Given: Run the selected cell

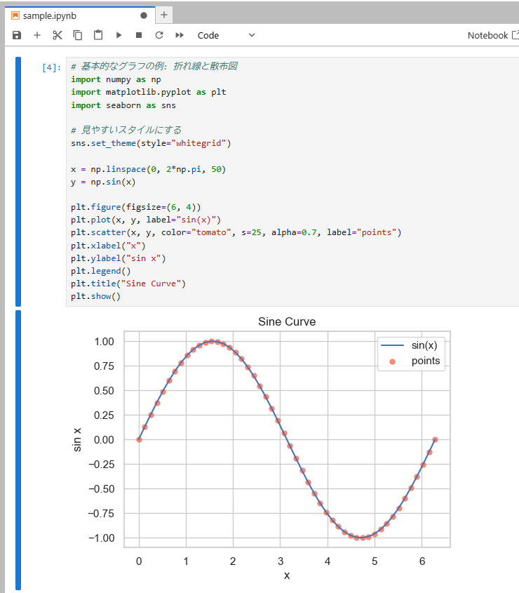Looking at the screenshot, I should pos(119,35).
